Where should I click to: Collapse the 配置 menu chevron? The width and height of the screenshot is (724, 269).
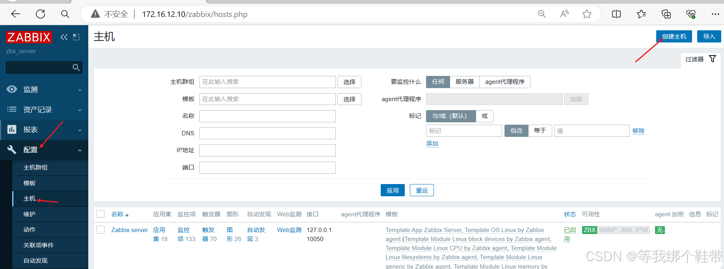pyautogui.click(x=80, y=150)
